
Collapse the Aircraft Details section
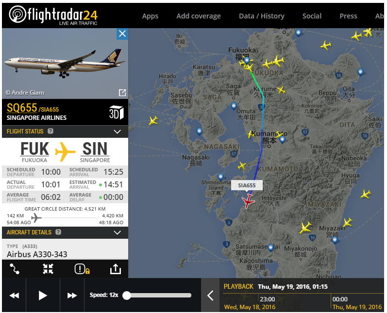[117, 232]
